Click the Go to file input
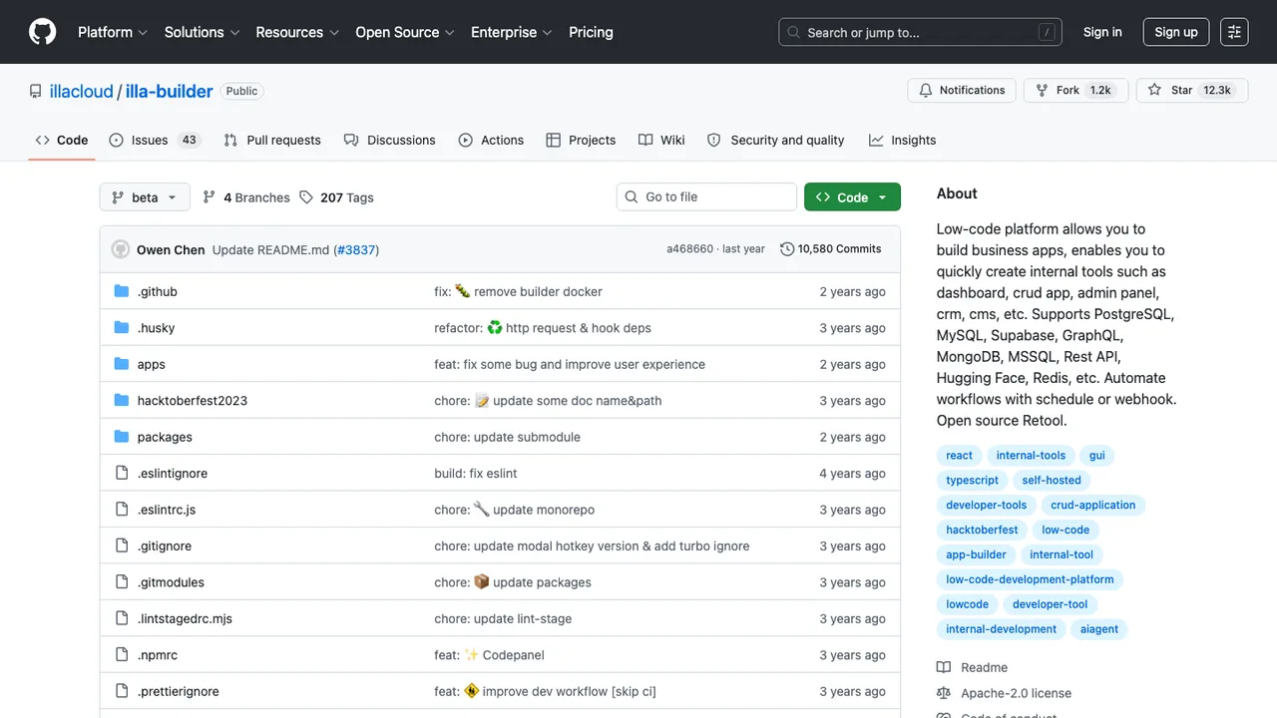Screen dimensions: 1277x718 (x=706, y=197)
